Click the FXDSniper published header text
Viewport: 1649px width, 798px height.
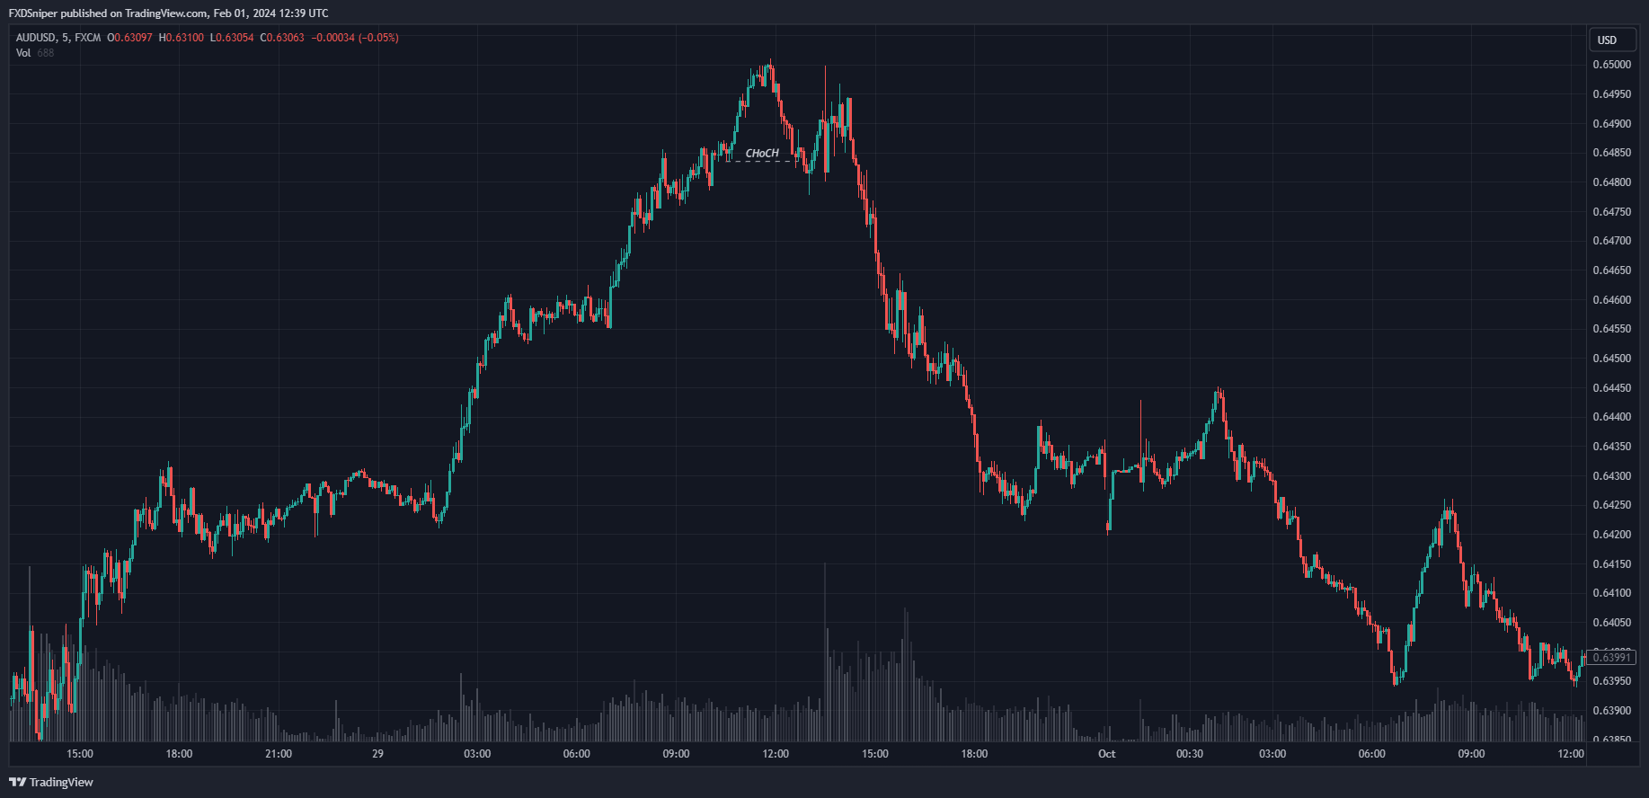click(168, 13)
